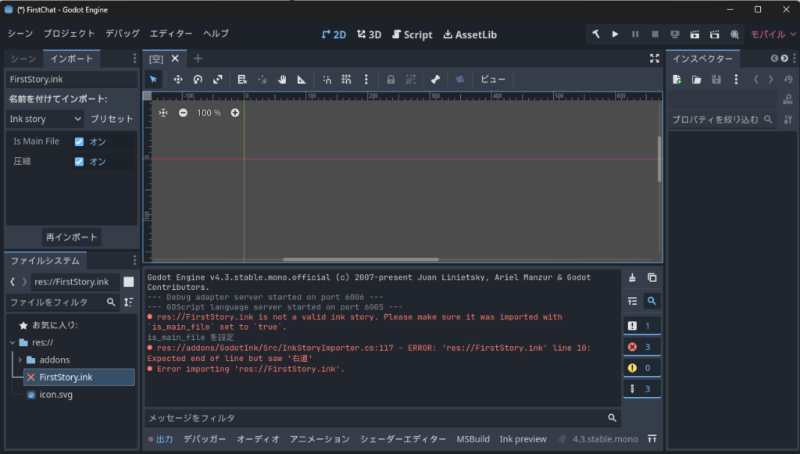The width and height of the screenshot is (800, 454).
Task: Click the list-select nodes tool icon
Action: coord(242,79)
